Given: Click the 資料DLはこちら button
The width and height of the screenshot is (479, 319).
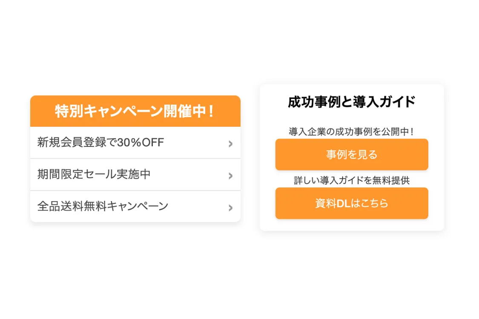Looking at the screenshot, I should pyautogui.click(x=352, y=203).
